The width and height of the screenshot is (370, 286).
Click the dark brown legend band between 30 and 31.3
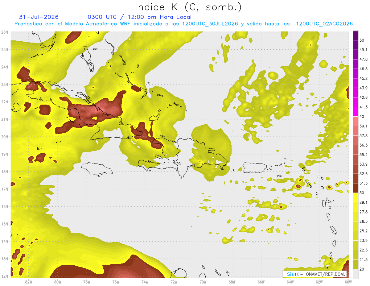[x=356, y=188]
